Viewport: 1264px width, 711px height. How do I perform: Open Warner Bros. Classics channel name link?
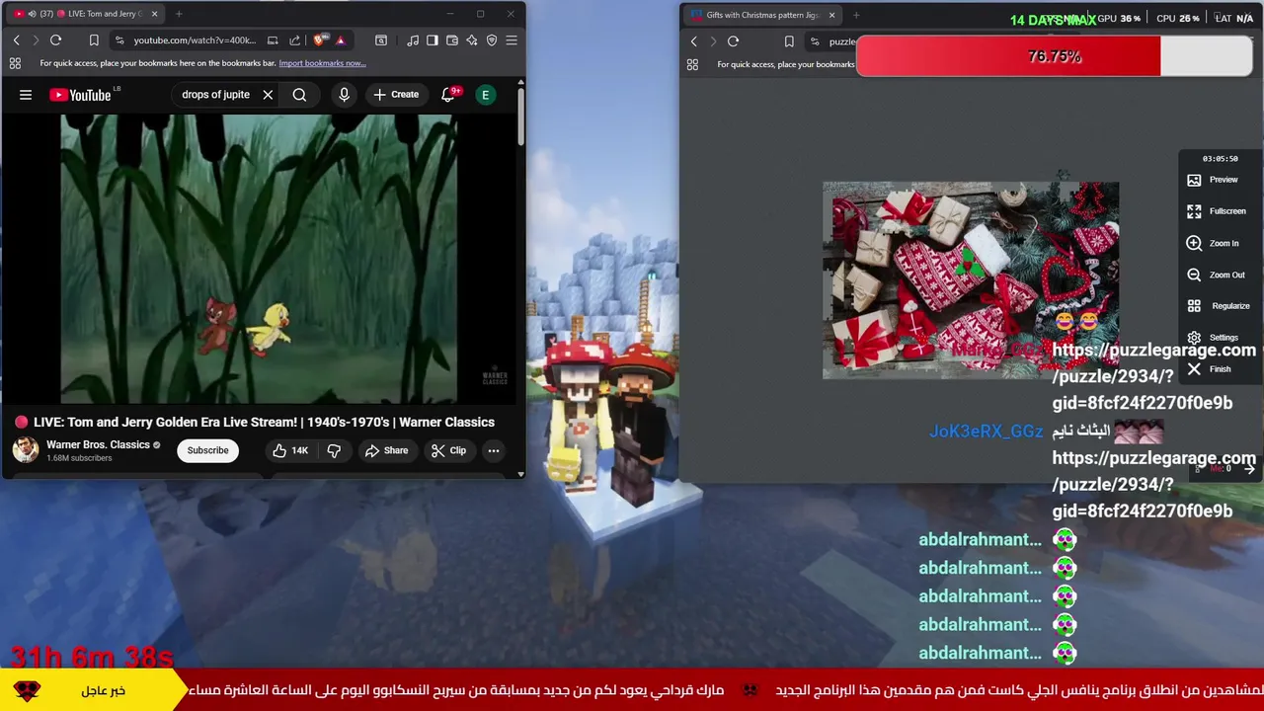click(98, 444)
